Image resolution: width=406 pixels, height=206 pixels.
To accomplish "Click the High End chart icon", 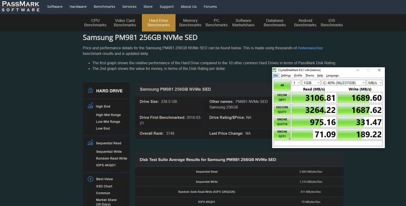I will pos(90,106).
